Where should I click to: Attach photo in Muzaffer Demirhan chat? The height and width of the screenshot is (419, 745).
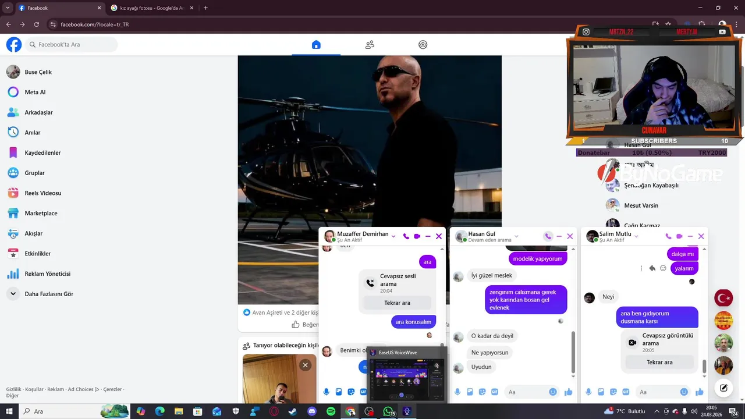(339, 392)
